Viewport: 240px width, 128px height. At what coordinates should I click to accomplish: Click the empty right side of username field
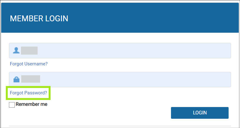pos(168,51)
